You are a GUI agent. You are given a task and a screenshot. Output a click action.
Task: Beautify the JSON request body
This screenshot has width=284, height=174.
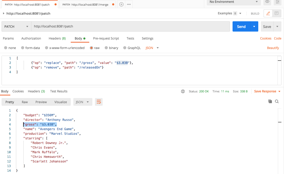[273, 48]
